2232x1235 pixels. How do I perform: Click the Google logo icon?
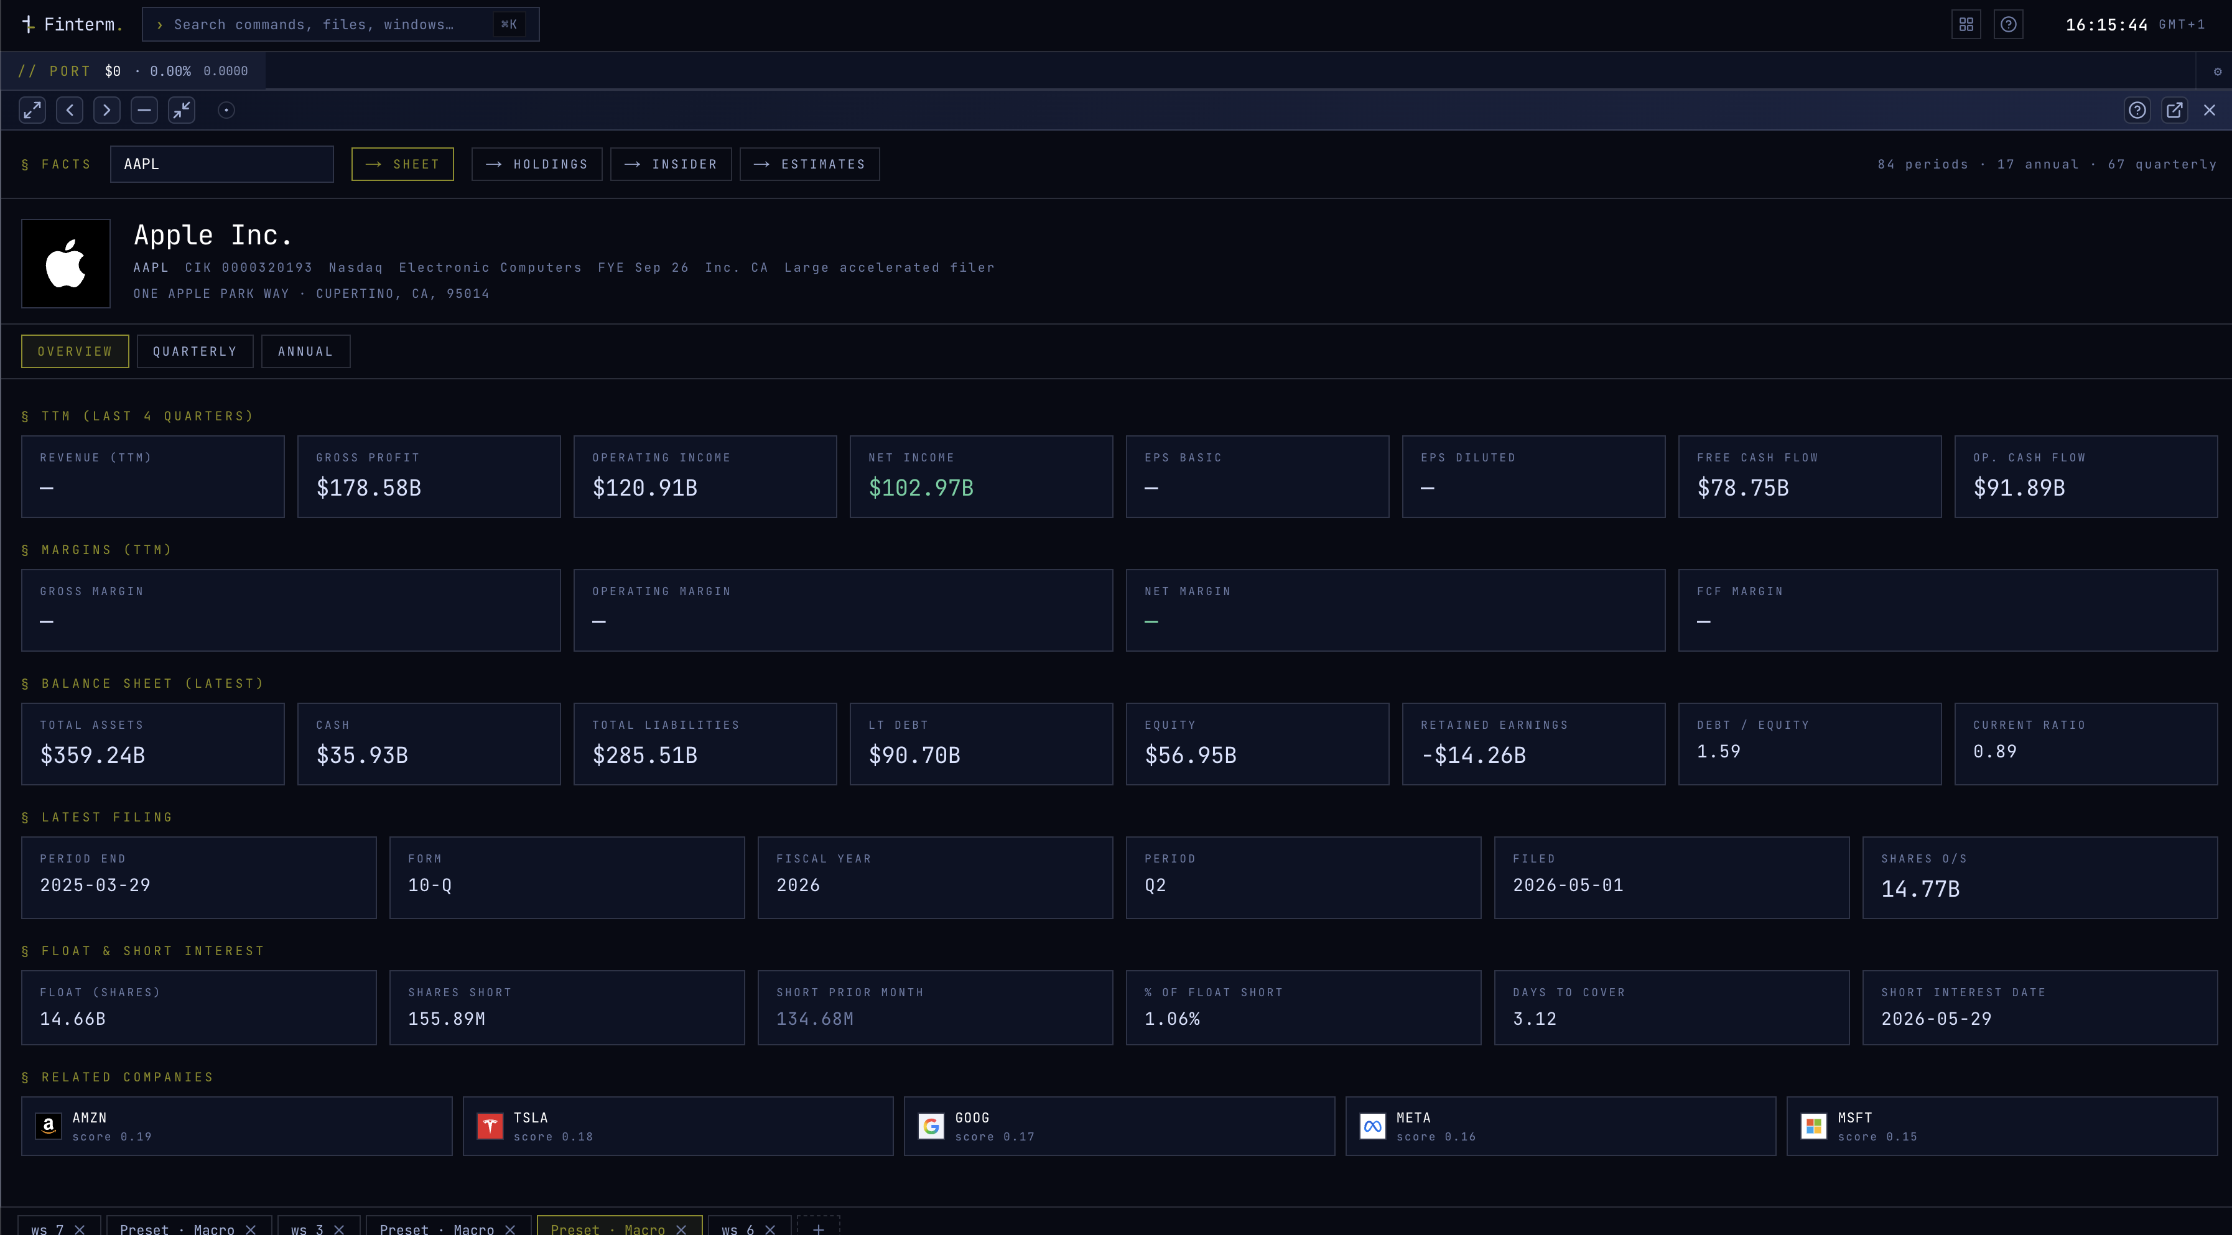pos(931,1126)
